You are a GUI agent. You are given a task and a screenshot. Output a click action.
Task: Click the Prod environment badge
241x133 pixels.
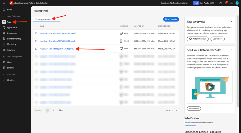(x=196, y=3)
